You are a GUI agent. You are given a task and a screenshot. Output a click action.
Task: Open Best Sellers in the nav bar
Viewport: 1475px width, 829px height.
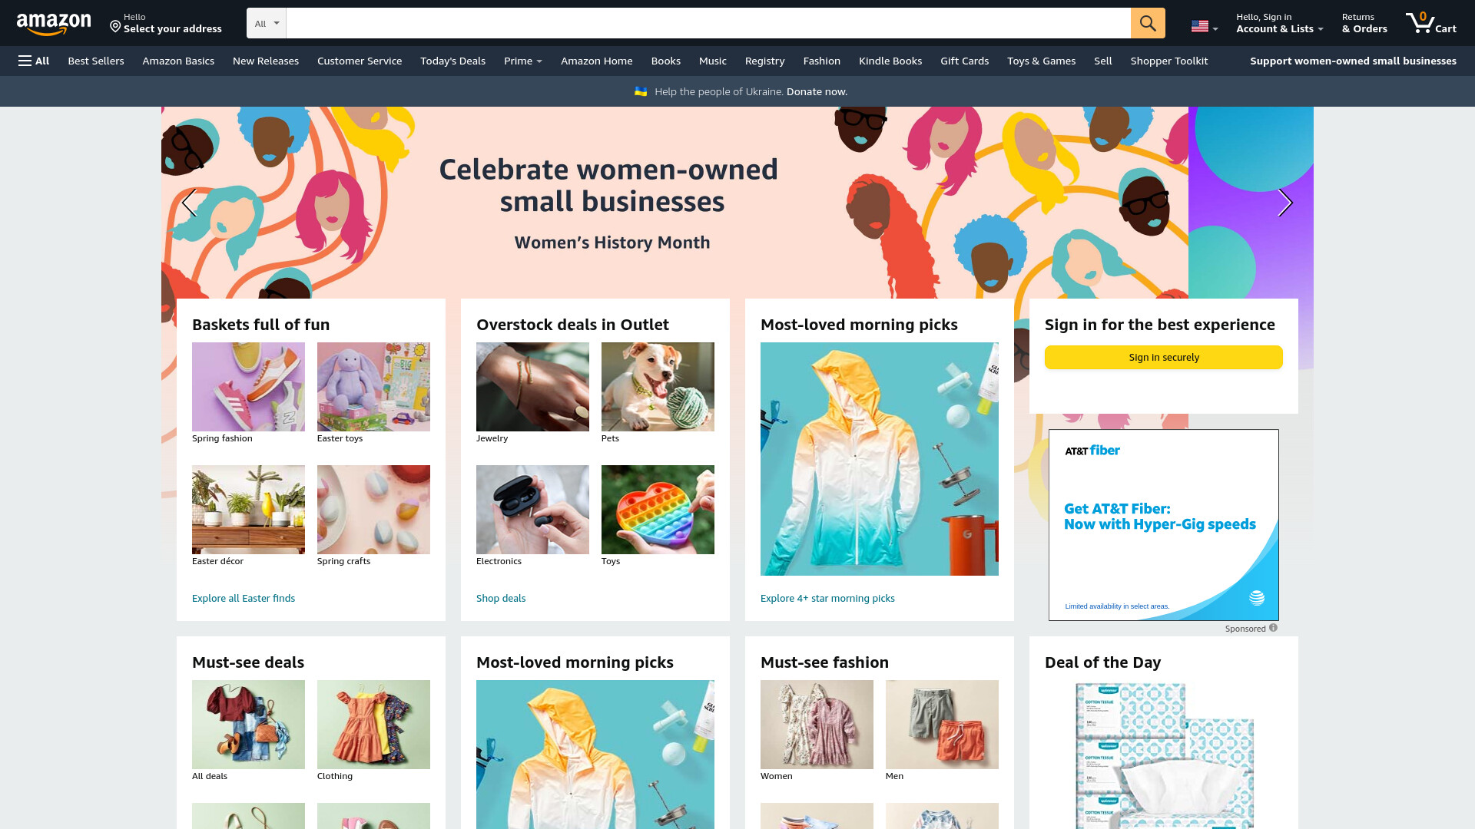96,61
